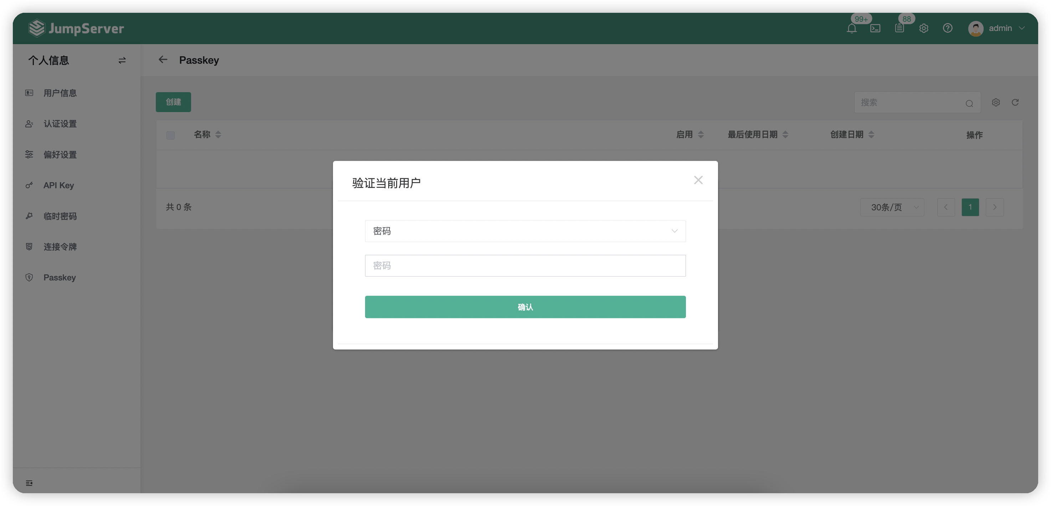Click the 操作 column header
This screenshot has height=506, width=1051.
(x=974, y=135)
